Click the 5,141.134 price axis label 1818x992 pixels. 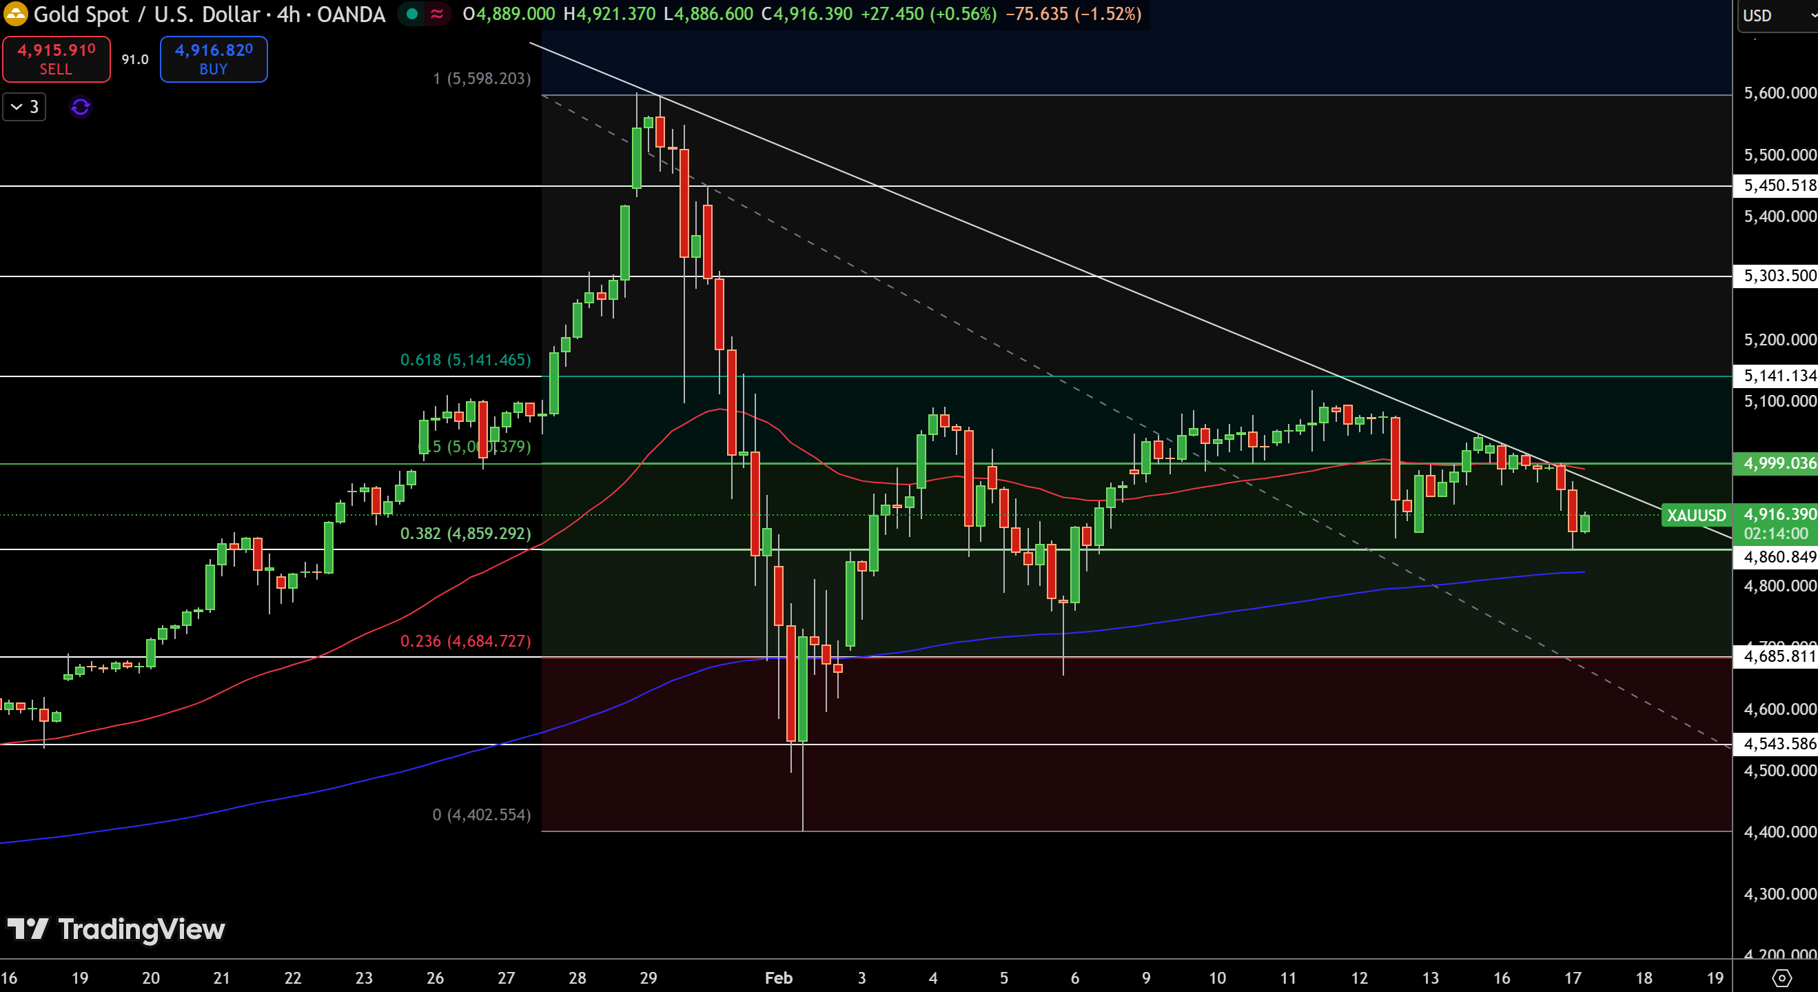[x=1776, y=376]
